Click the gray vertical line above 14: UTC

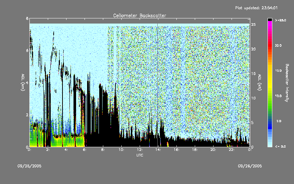coord(157,85)
